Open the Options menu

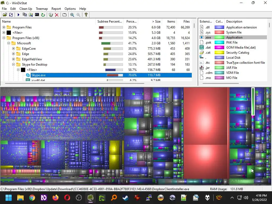(70, 9)
